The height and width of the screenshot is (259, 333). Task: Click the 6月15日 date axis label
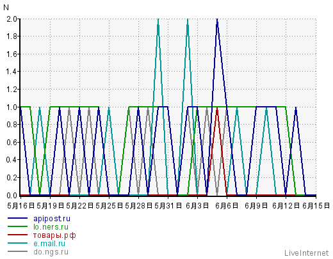(316, 206)
